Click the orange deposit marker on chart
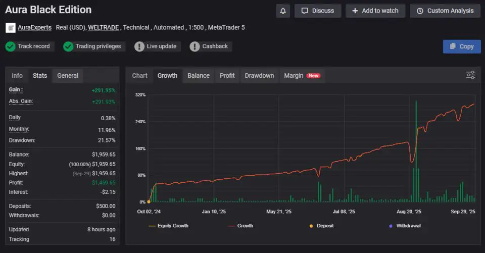485x253 pixels. tap(149, 201)
